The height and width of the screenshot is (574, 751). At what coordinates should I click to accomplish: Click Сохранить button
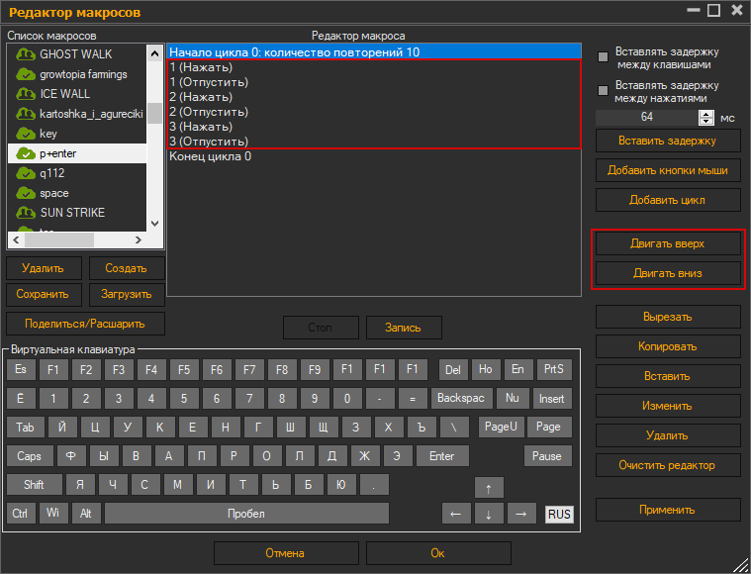[x=44, y=295]
